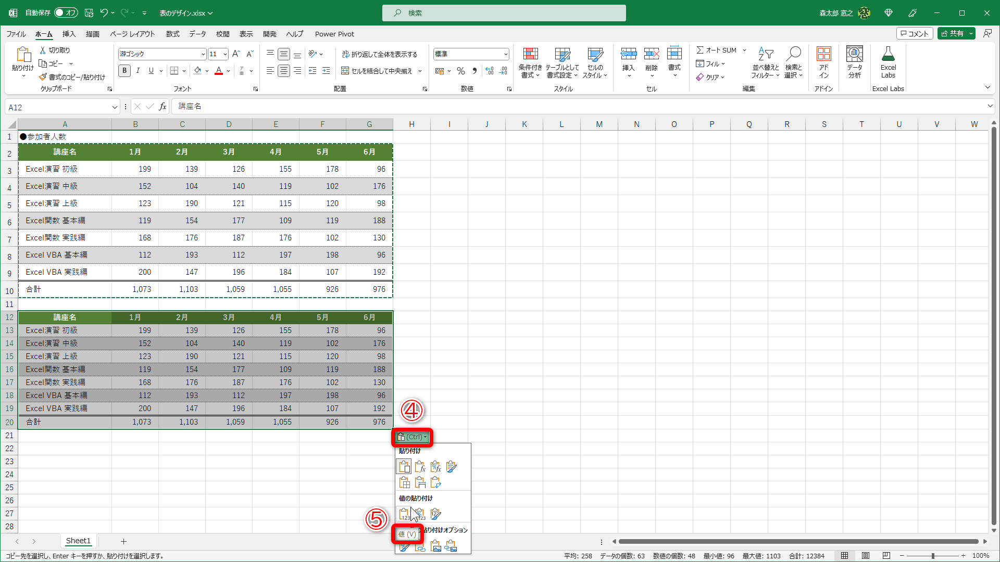Open Conditional Formatting in the ribbon
The image size is (1000, 562).
click(530, 62)
